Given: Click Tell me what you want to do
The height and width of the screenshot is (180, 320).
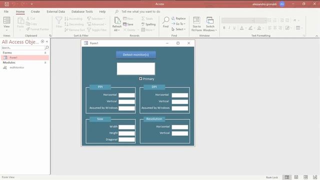Looking at the screenshot, I should (x=140, y=11).
